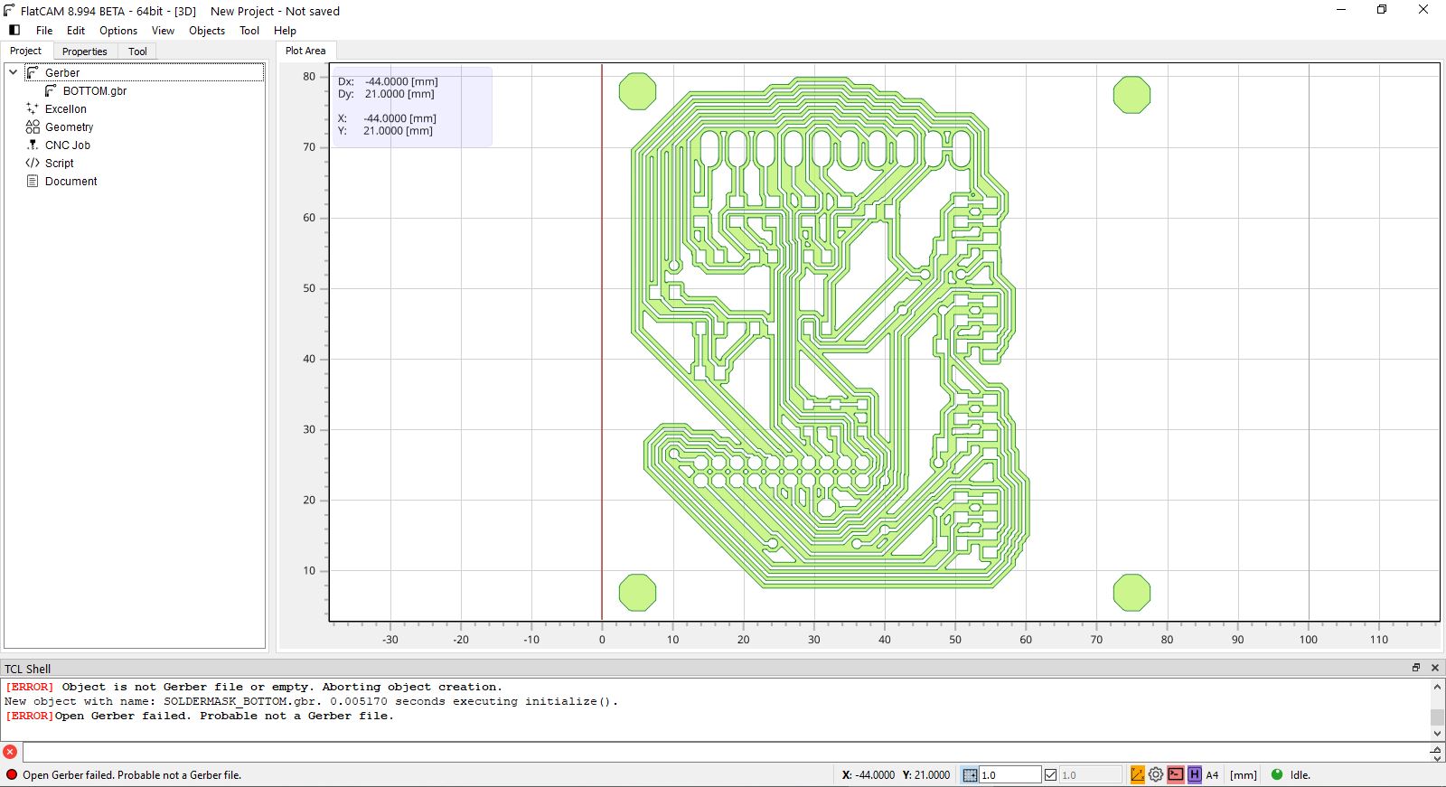Image resolution: width=1446 pixels, height=787 pixels.
Task: Select the Geometry group row
Action: click(x=70, y=126)
